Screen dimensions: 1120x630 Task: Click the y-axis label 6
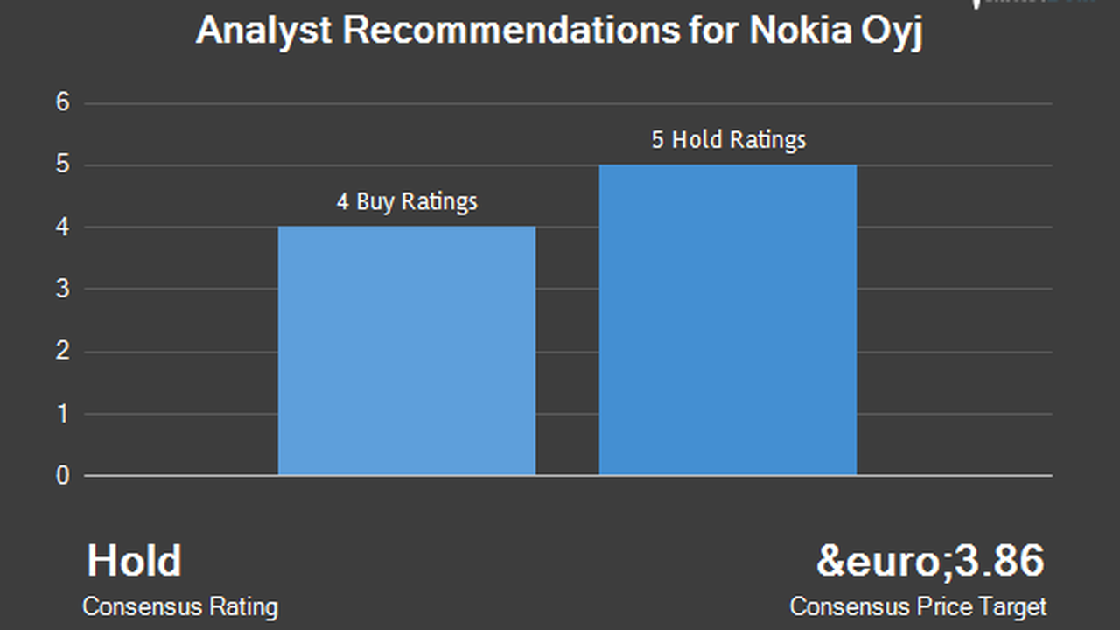[62, 103]
